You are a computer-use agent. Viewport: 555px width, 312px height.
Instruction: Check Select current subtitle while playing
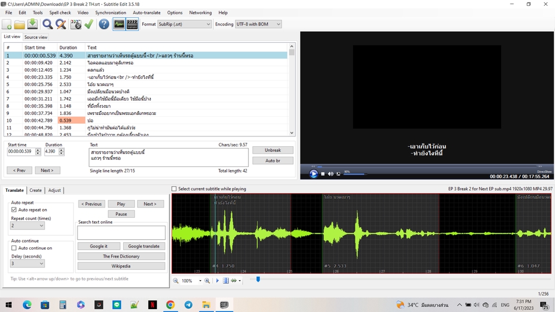[x=174, y=189]
